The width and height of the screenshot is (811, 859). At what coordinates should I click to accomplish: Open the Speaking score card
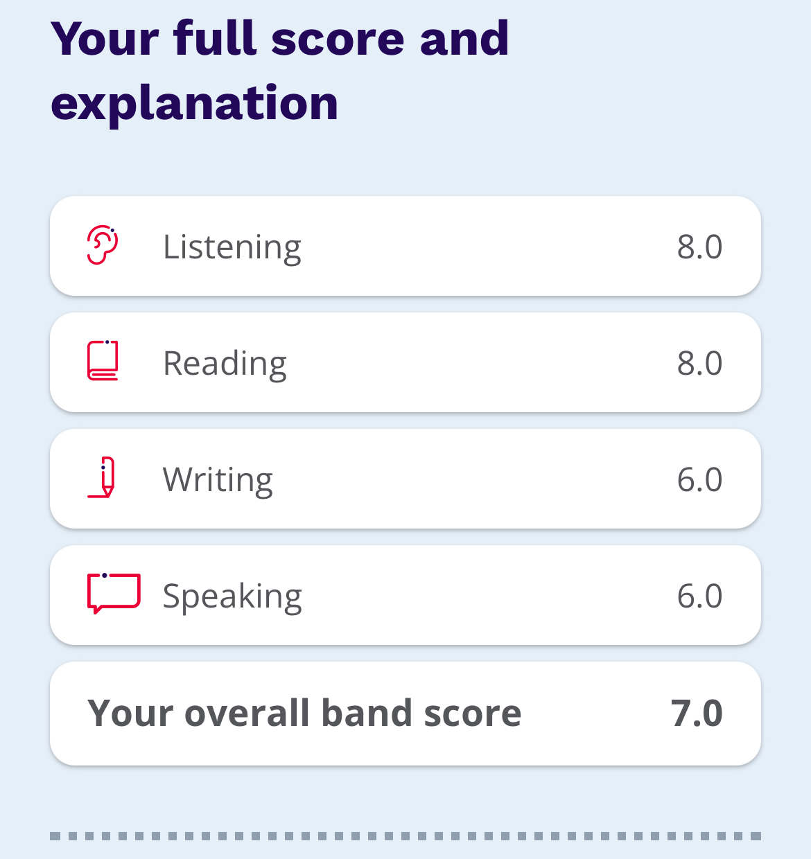pyautogui.click(x=405, y=595)
